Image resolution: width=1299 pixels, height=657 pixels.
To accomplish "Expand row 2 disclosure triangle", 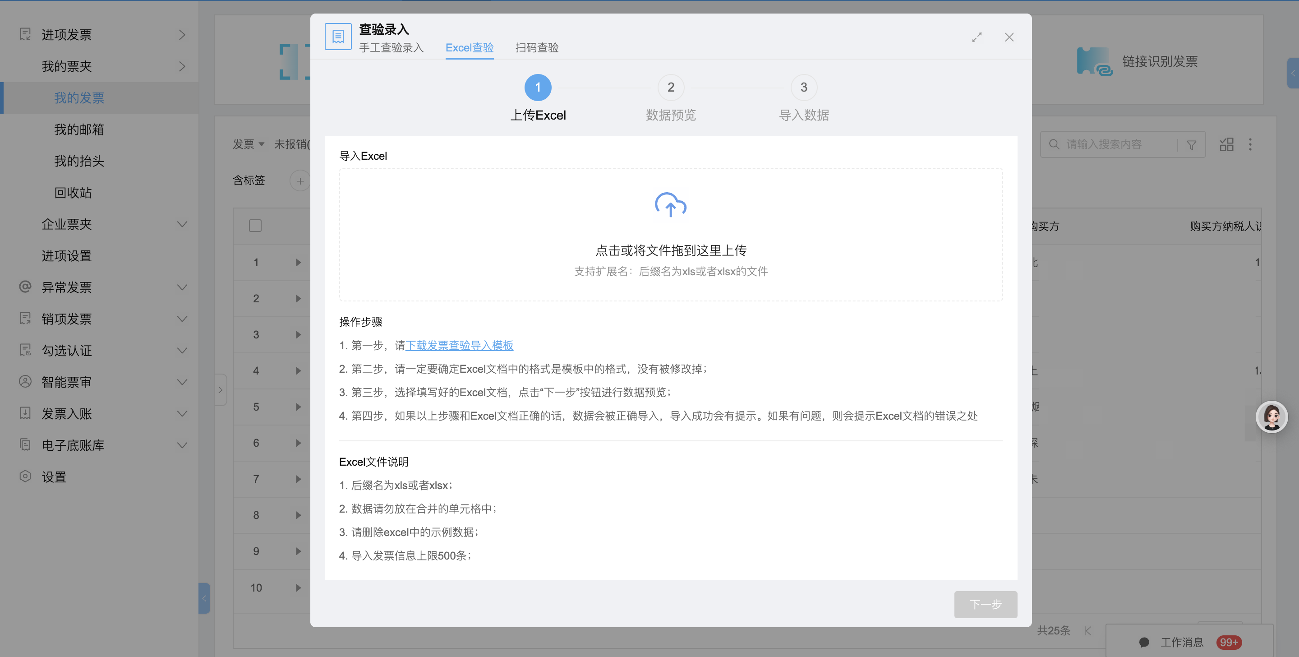I will pos(299,299).
